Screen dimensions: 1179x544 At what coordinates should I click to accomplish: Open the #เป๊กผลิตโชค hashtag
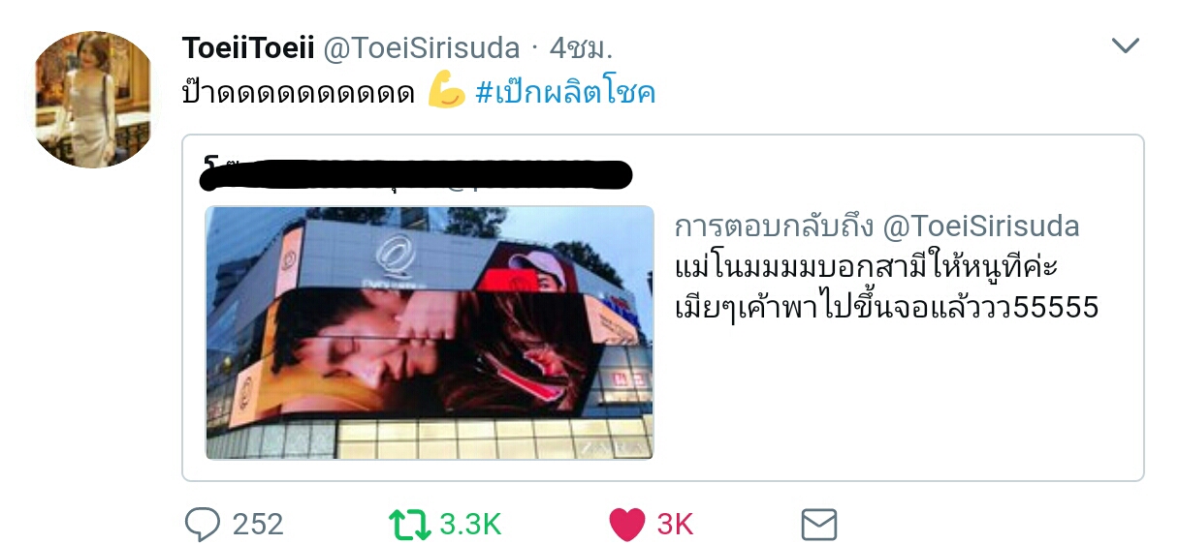(x=566, y=92)
